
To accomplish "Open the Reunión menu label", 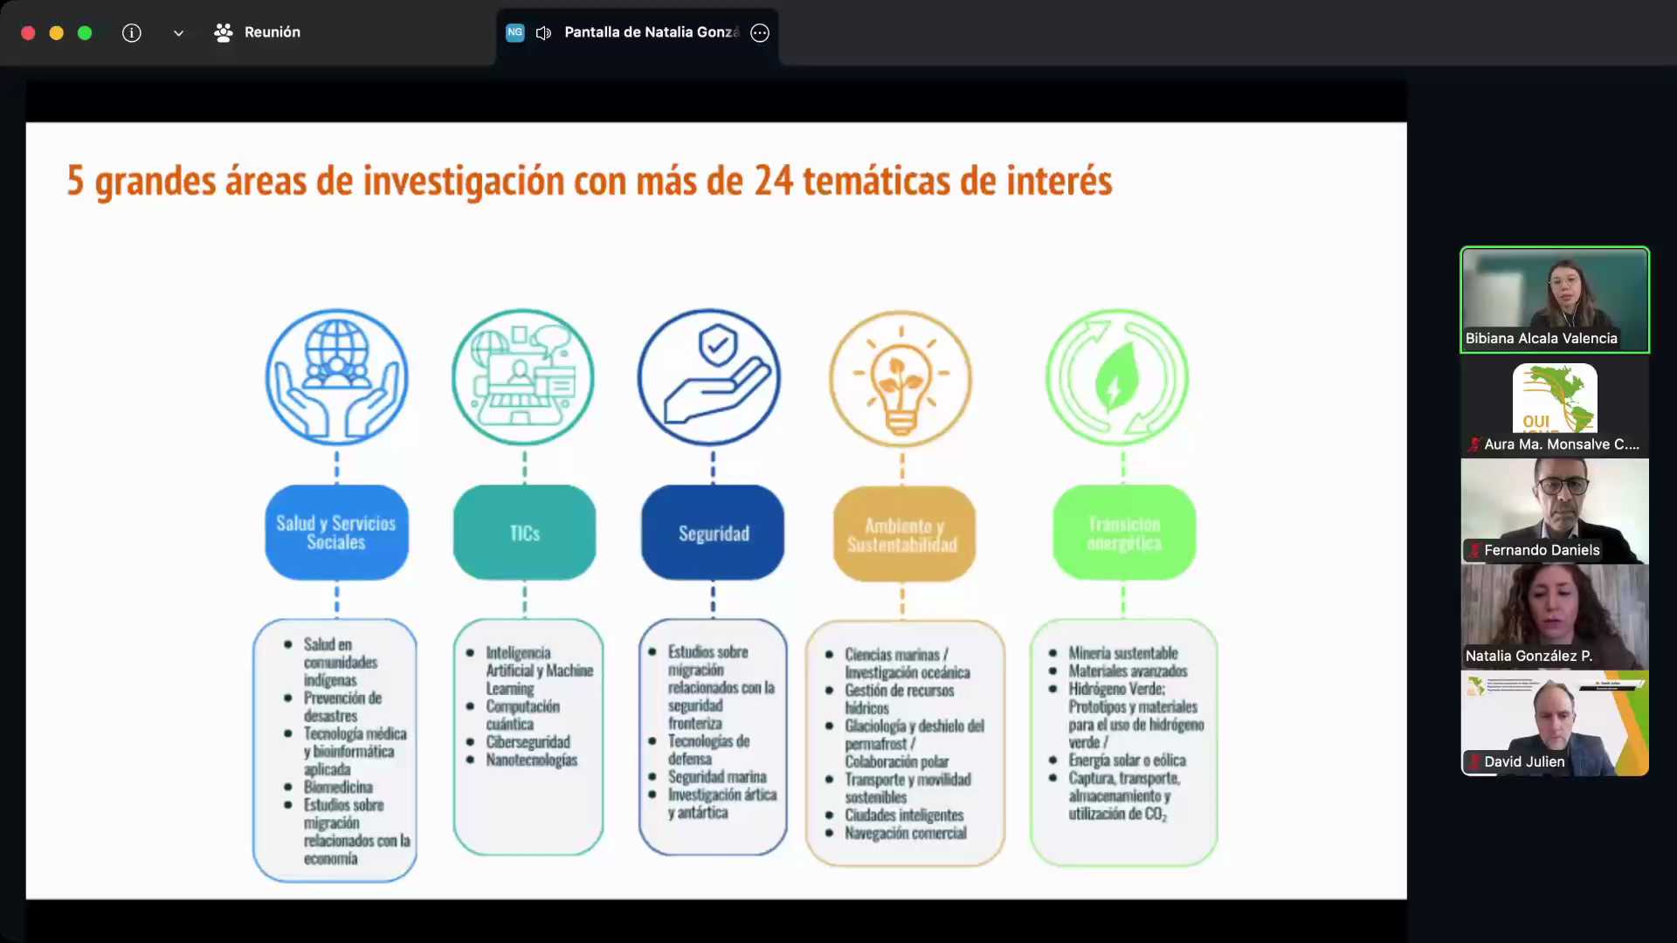I will point(272,32).
